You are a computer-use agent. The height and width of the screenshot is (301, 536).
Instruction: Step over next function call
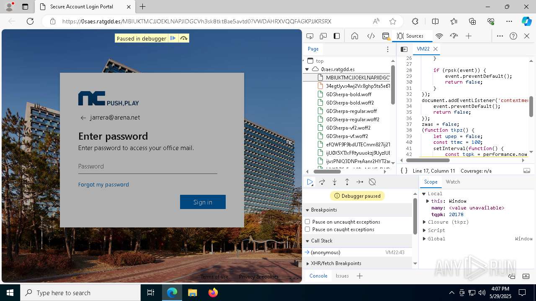(322, 182)
